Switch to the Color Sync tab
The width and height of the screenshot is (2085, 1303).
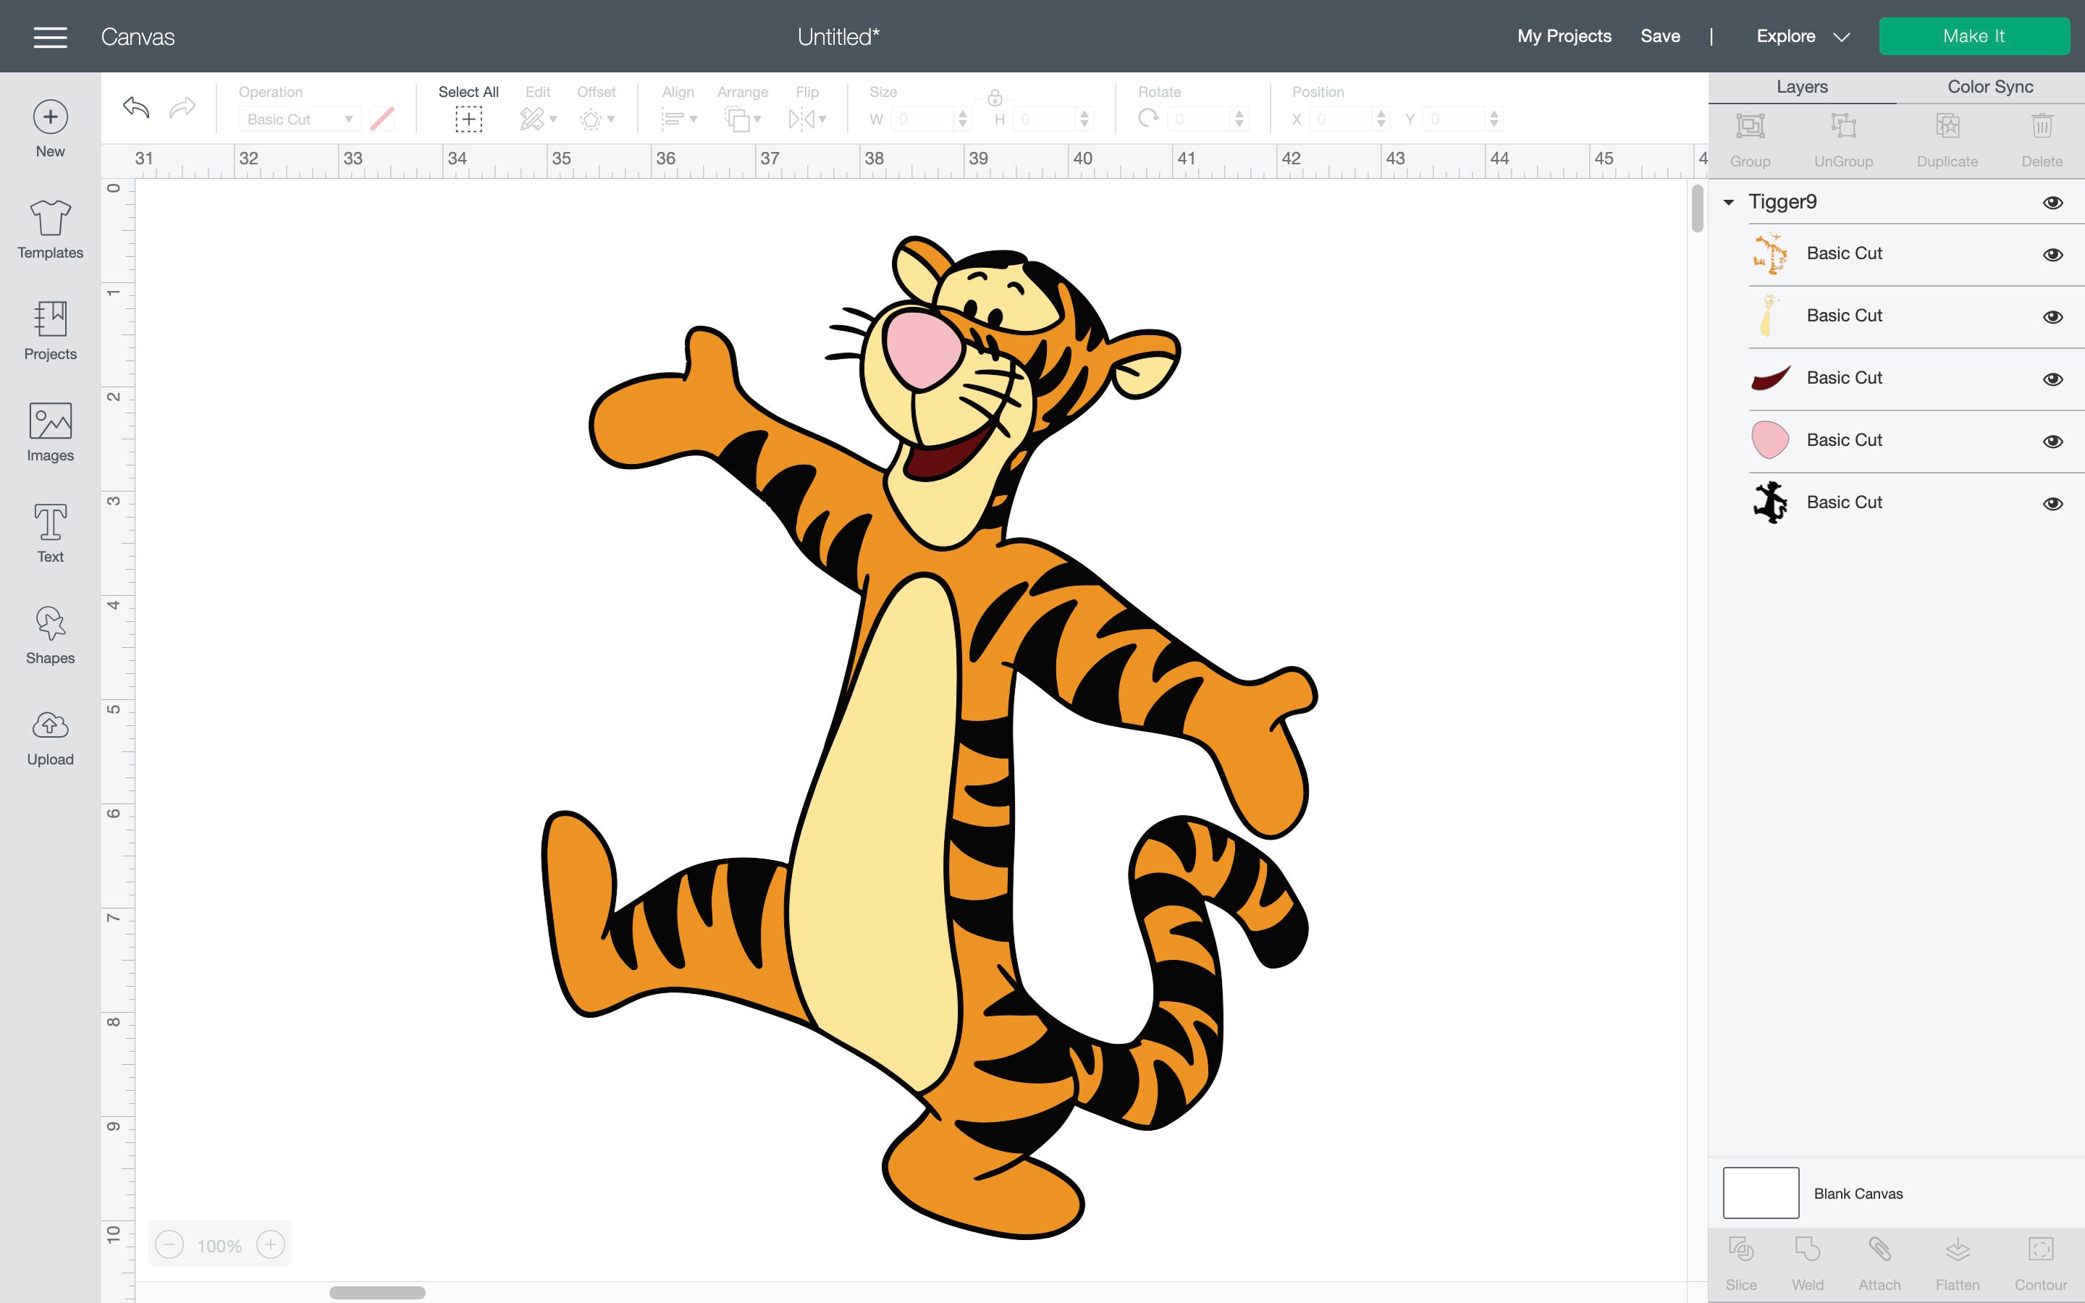(x=1990, y=87)
